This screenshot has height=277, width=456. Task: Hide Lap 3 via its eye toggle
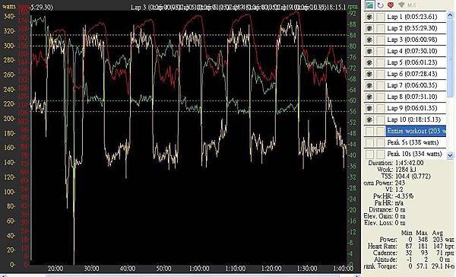(x=369, y=40)
